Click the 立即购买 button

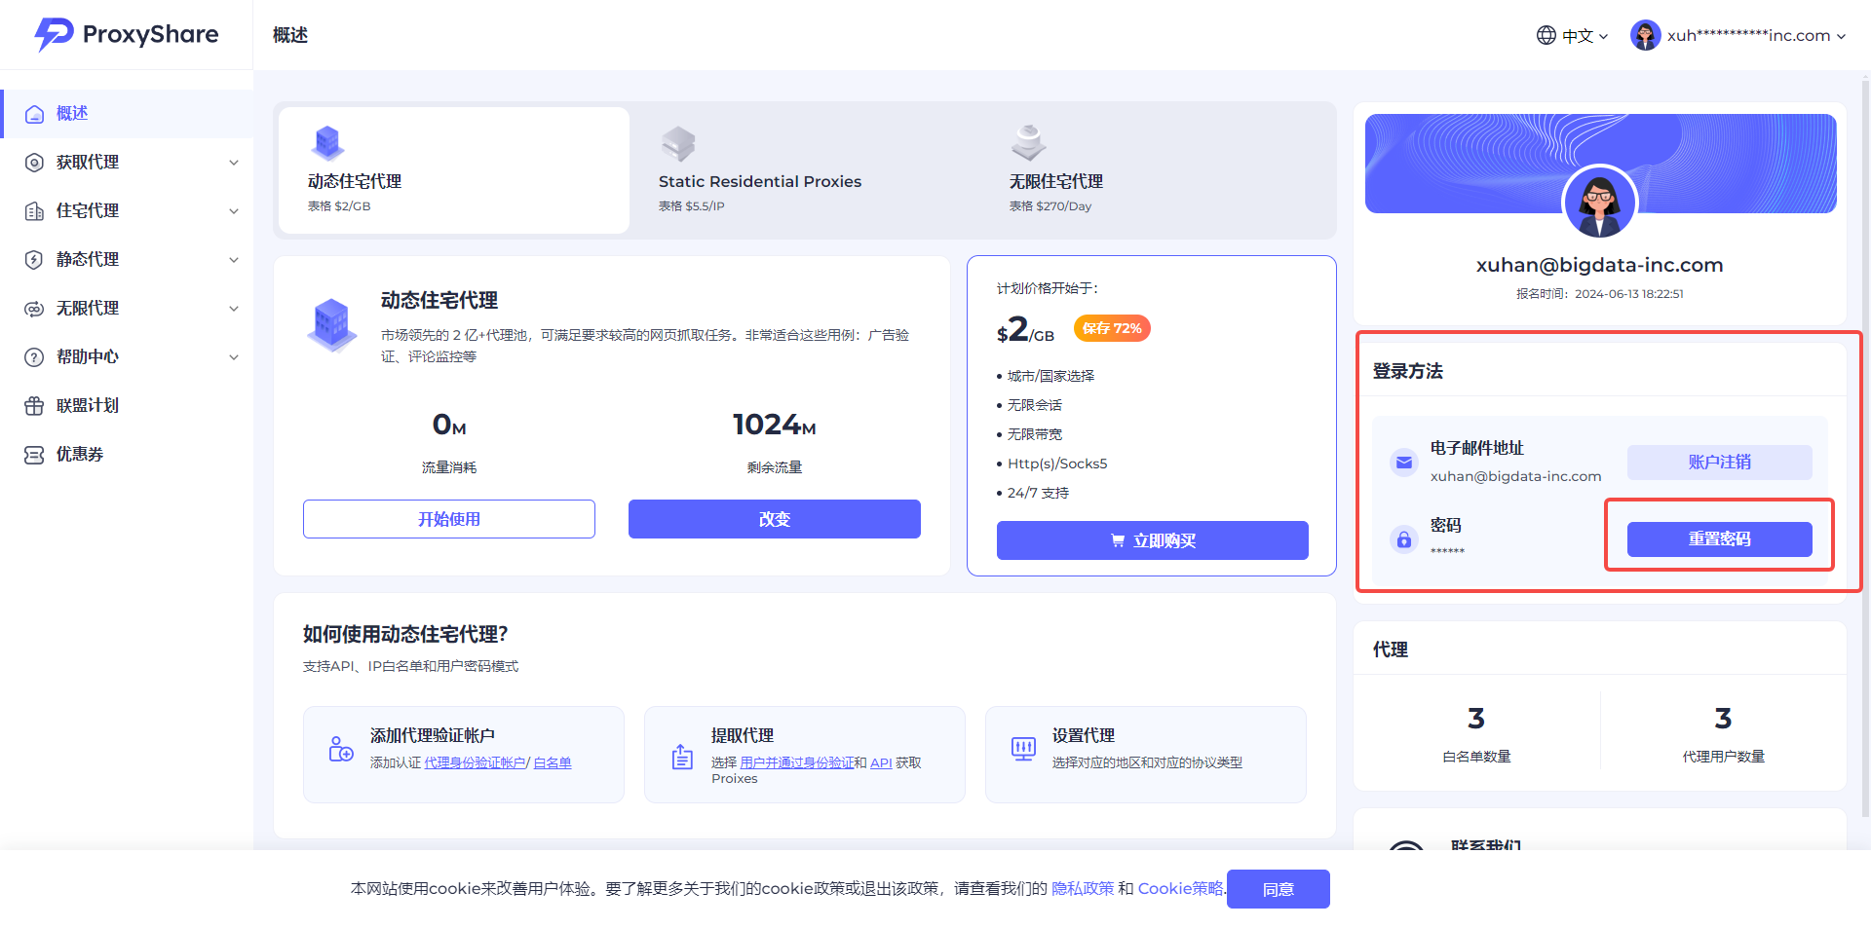click(1153, 540)
